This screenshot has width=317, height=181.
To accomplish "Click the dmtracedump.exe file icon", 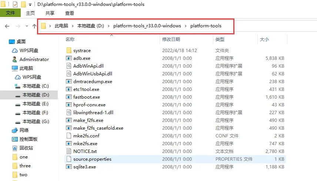I will coord(69,81).
